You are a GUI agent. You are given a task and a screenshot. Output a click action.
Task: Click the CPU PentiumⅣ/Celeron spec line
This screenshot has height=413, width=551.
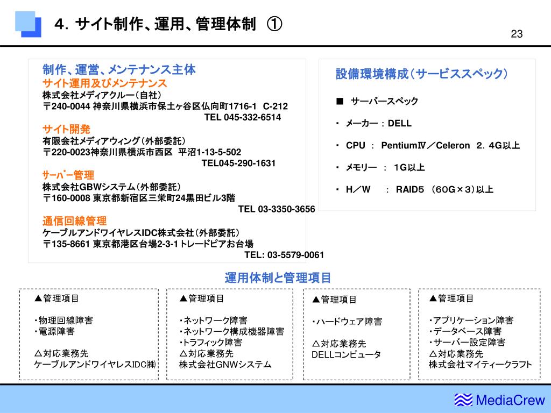coord(428,145)
